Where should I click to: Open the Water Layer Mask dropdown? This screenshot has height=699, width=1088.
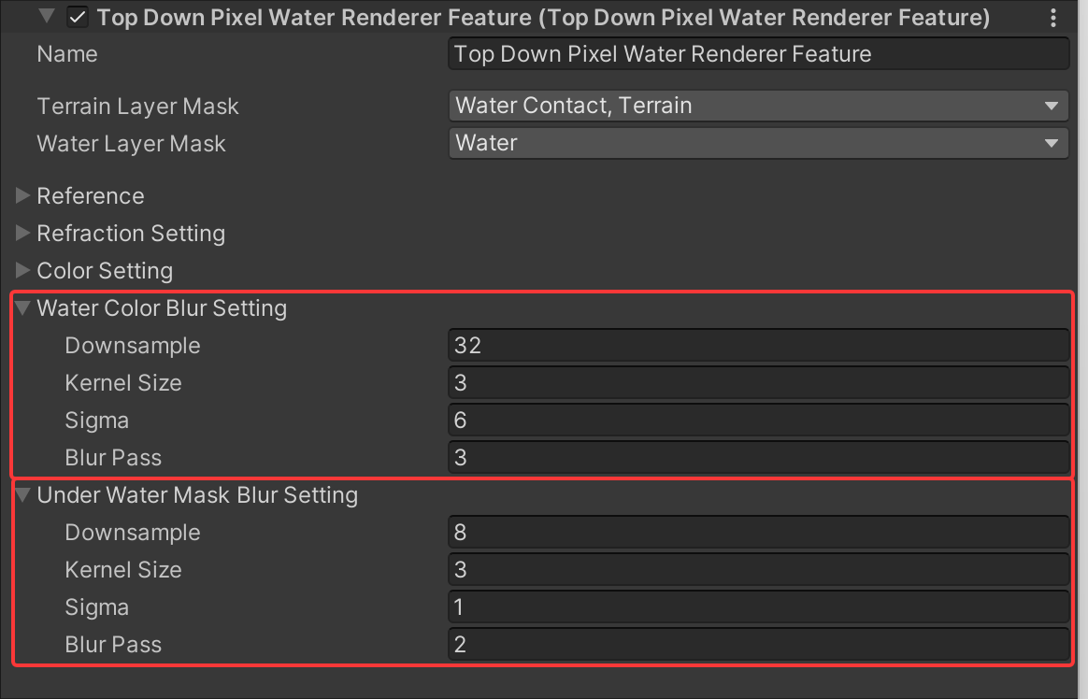(757, 143)
